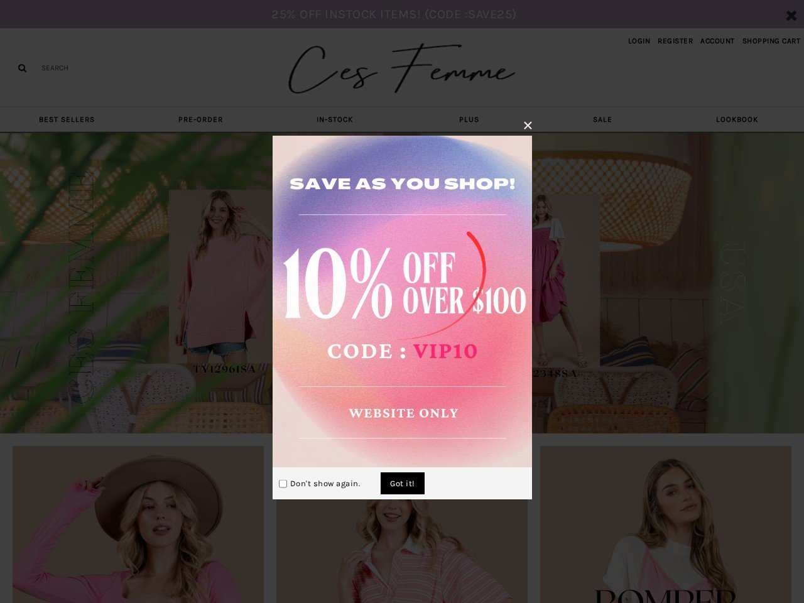Screen dimensions: 804x603
Task: Open the PRE-ORDER menu
Action: click(x=200, y=119)
